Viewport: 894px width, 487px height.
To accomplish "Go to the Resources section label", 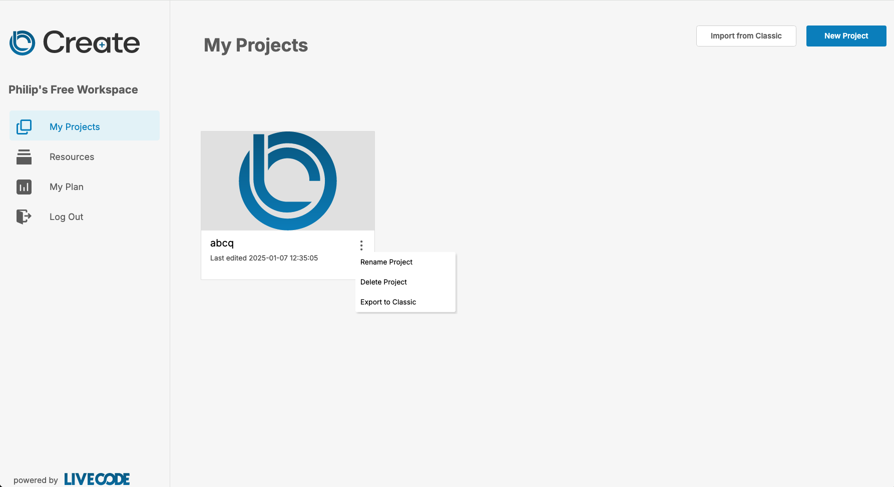I will [x=72, y=157].
